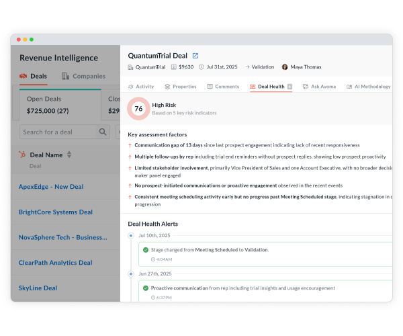The width and height of the screenshot is (403, 336).
Task: Switch to the Properties tab
Action: (x=181, y=87)
